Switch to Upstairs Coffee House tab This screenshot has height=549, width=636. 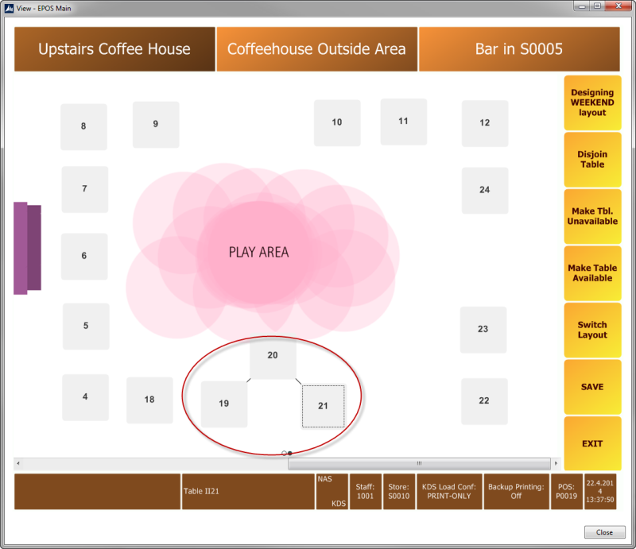pyautogui.click(x=114, y=49)
